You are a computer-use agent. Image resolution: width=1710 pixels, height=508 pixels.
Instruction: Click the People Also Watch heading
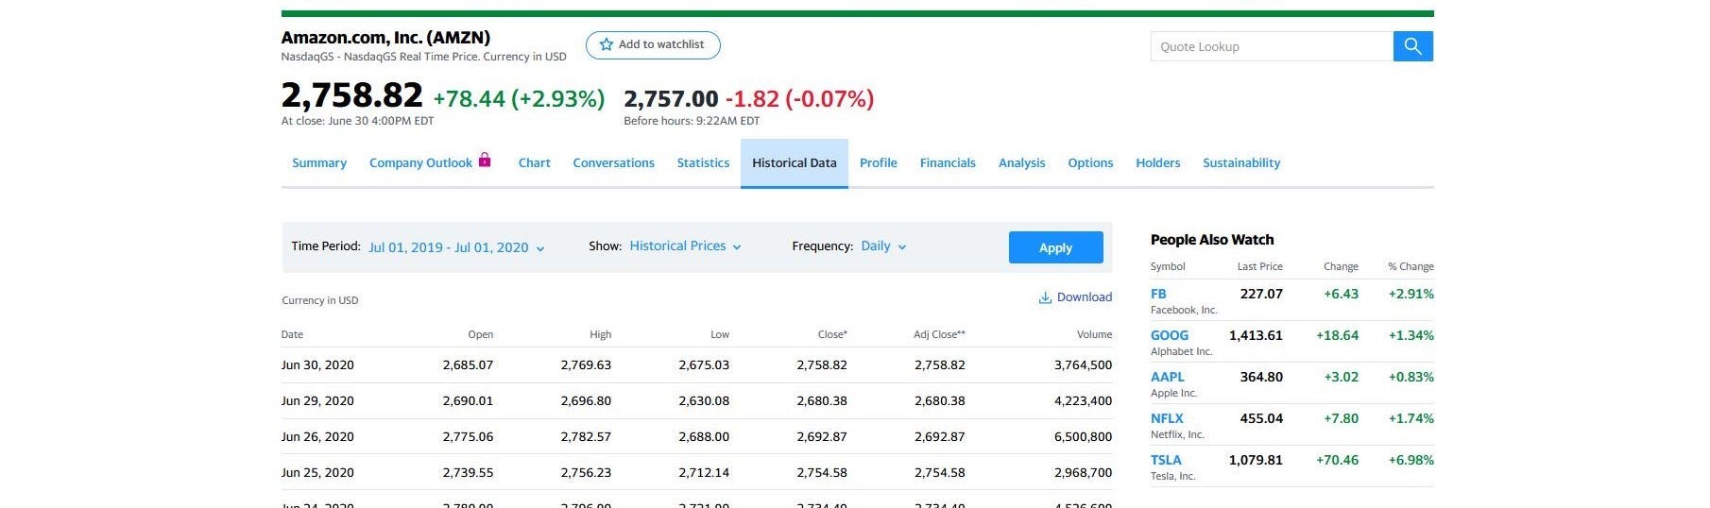[1212, 240]
